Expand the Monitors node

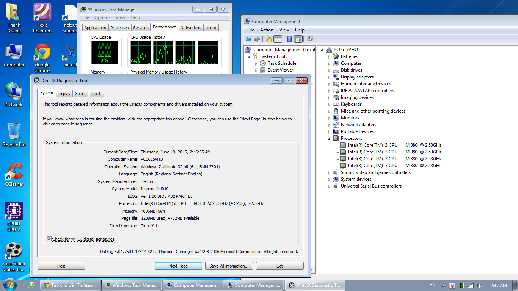[x=330, y=118]
